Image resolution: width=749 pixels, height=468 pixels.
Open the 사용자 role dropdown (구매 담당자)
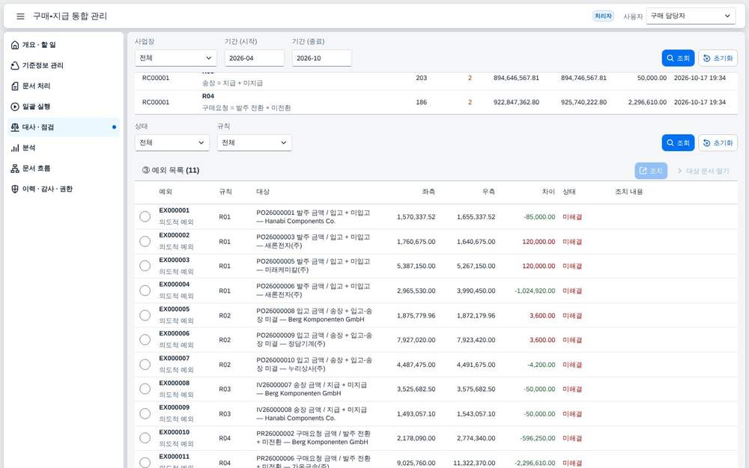[x=691, y=16]
